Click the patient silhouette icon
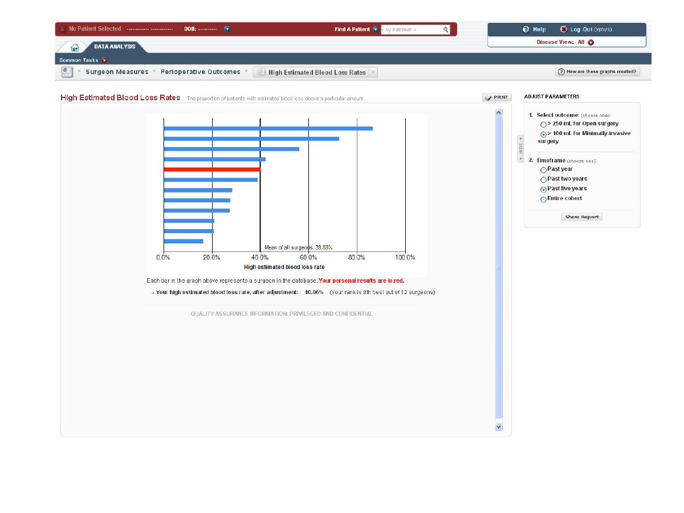 click(63, 29)
